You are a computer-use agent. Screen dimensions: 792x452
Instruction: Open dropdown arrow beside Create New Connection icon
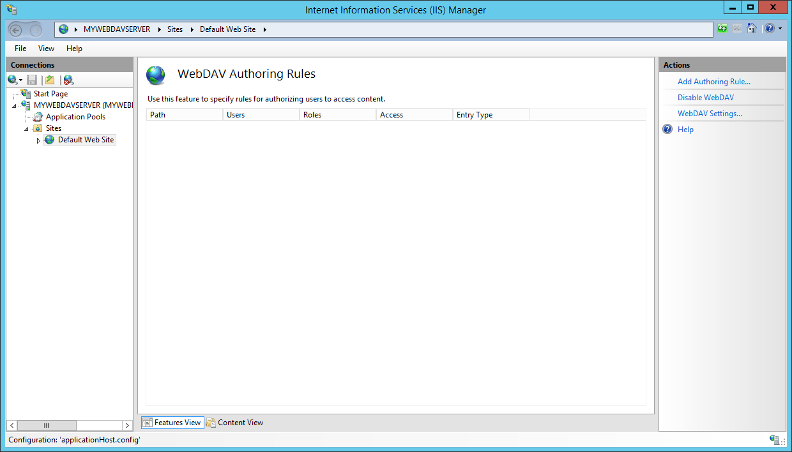click(x=20, y=80)
